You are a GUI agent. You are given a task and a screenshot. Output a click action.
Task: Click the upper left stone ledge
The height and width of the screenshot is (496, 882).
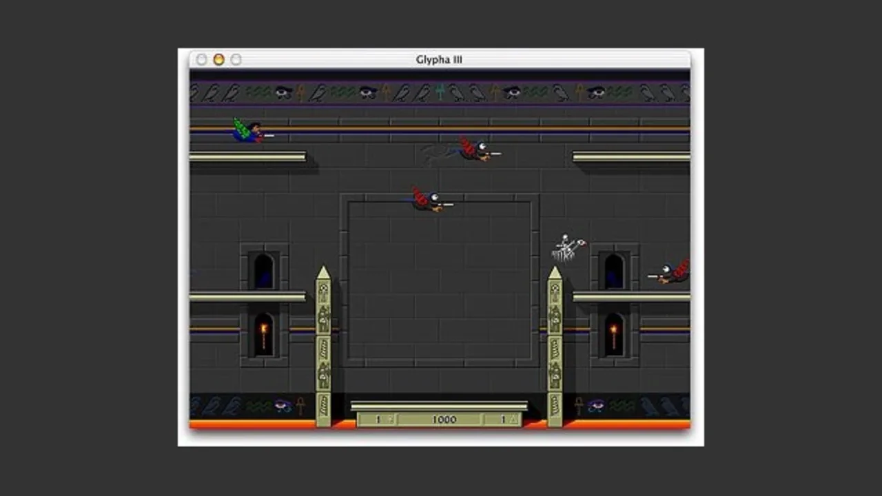(247, 157)
